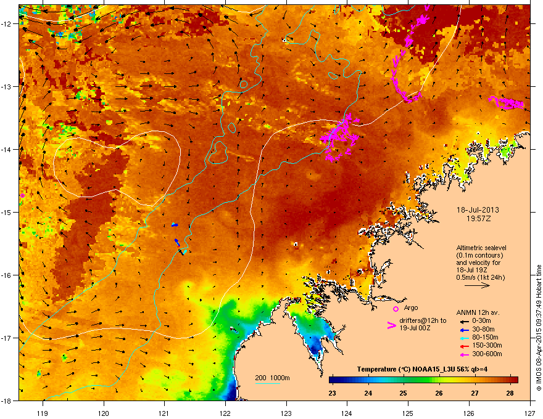Click the '200 1000m' isobath label
The image size is (543, 419).
click(273, 378)
